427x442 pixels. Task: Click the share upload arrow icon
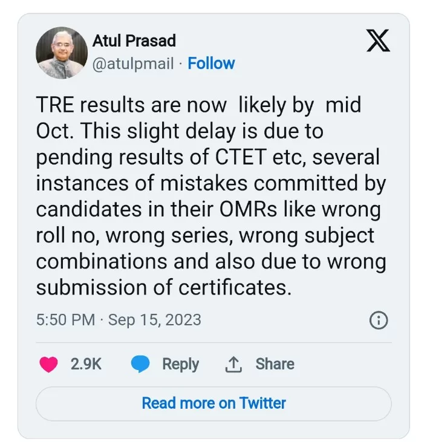pyautogui.click(x=233, y=364)
